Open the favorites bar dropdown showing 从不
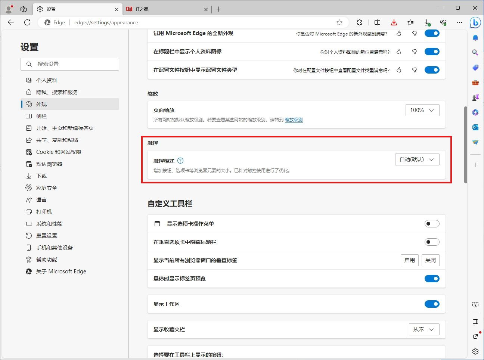The image size is (484, 360). click(x=424, y=329)
